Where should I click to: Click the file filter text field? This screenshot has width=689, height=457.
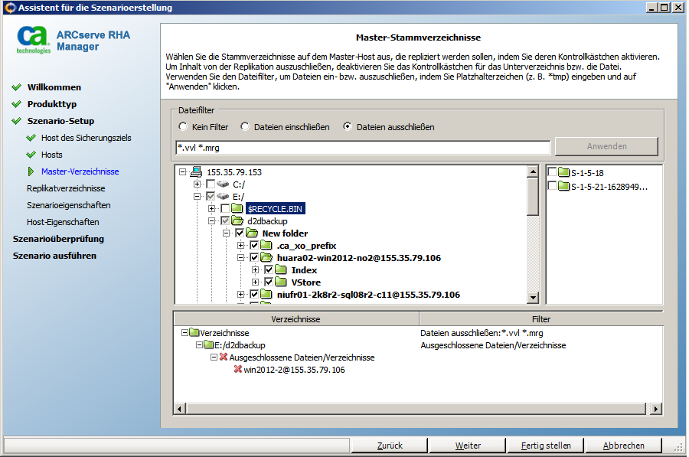click(362, 148)
